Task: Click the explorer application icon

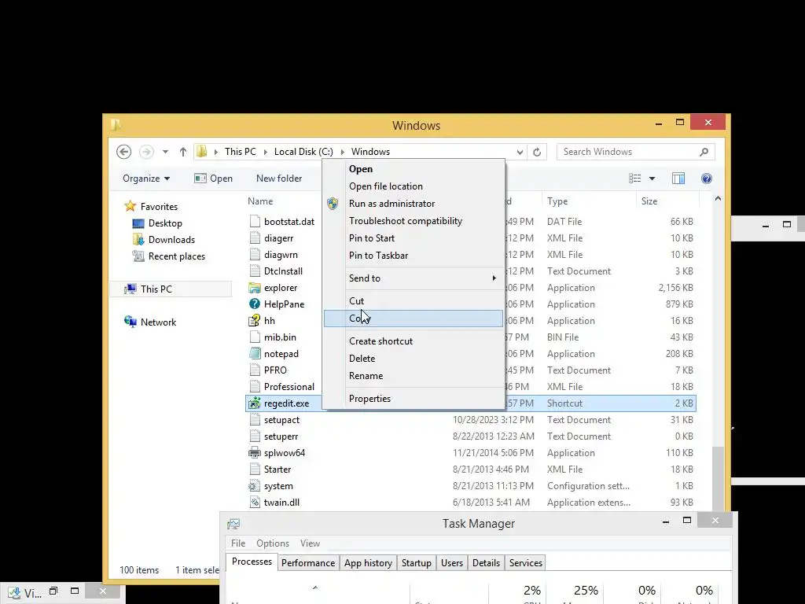Action: coord(255,288)
